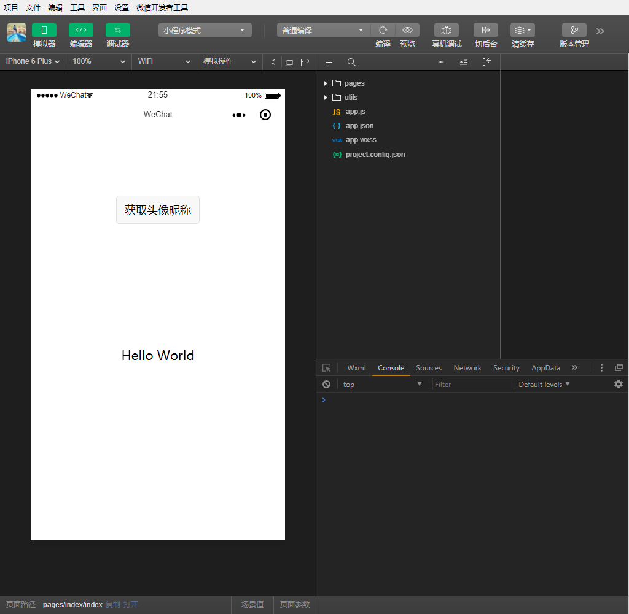Viewport: 629px width, 614px height.
Task: Click the console Filter input field
Action: (x=473, y=384)
